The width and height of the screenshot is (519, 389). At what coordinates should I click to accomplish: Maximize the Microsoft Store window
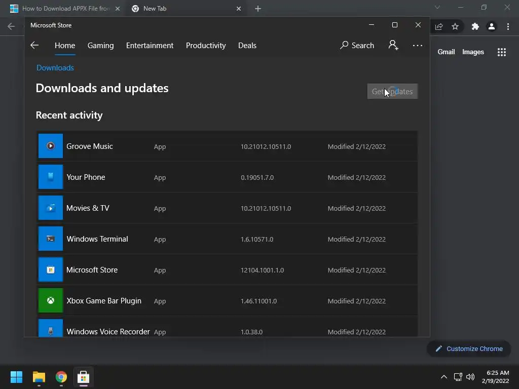coord(394,25)
